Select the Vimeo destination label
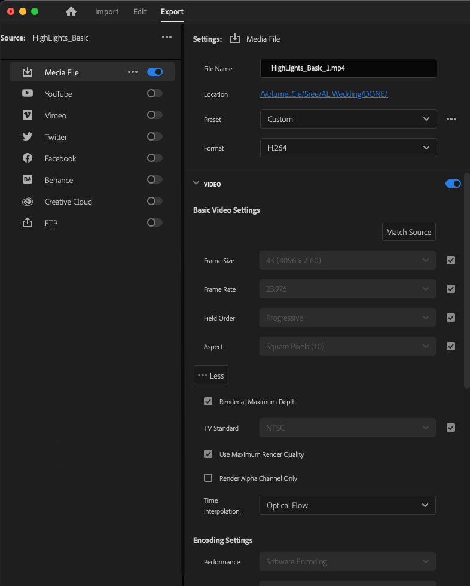 tap(55, 115)
